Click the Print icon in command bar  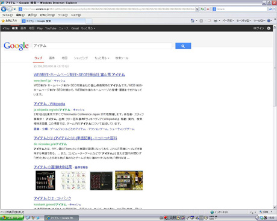tap(216, 20)
